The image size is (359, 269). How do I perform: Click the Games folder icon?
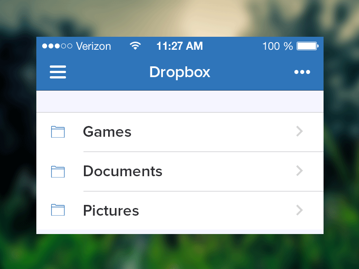click(57, 131)
